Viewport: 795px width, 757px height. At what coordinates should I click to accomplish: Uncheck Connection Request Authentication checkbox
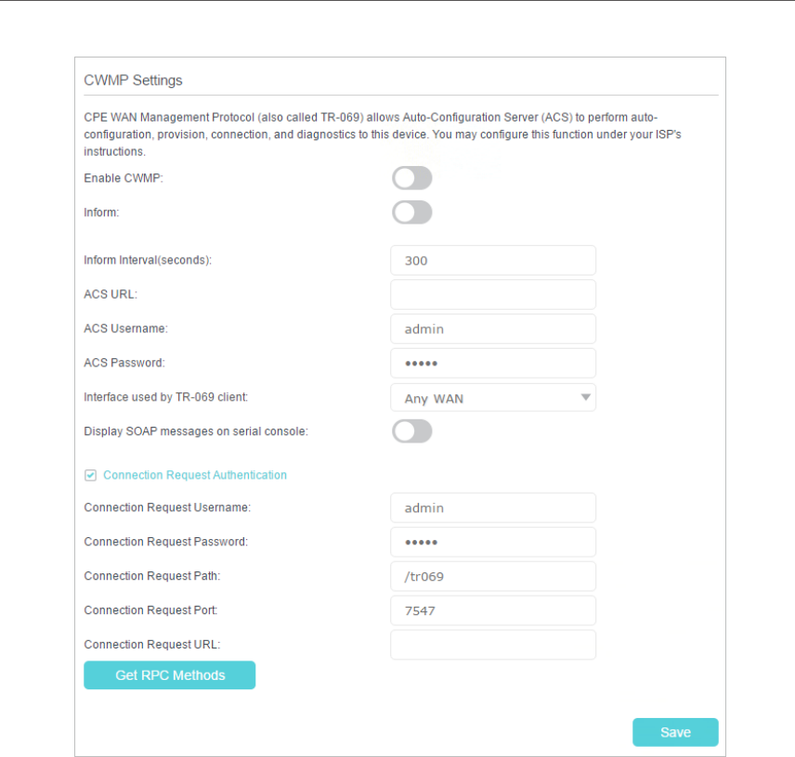tap(90, 475)
